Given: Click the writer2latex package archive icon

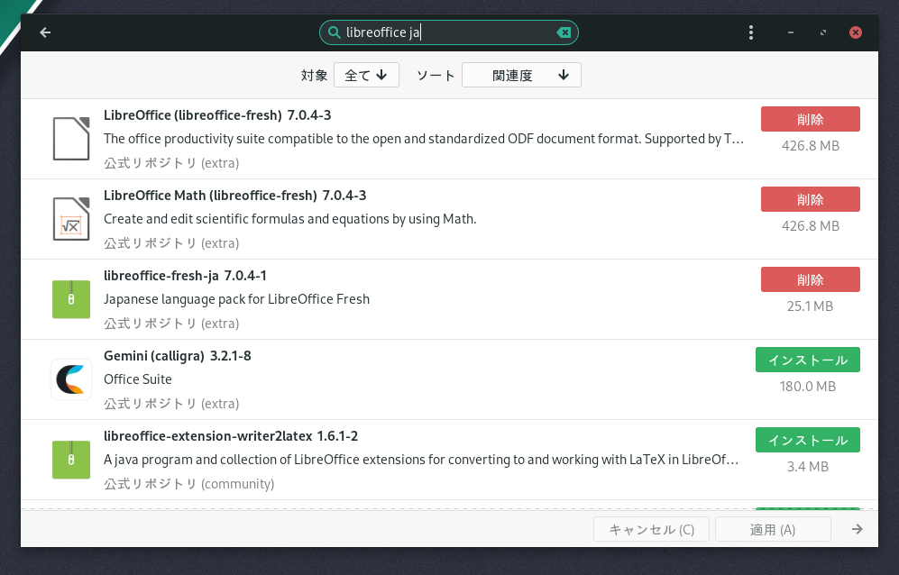Looking at the screenshot, I should [71, 460].
